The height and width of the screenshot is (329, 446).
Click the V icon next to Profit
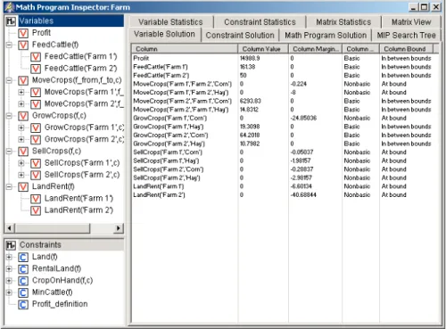click(x=23, y=33)
